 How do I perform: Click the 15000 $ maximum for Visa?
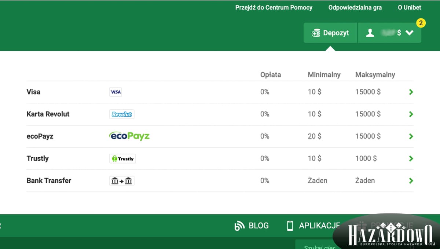coord(368,92)
